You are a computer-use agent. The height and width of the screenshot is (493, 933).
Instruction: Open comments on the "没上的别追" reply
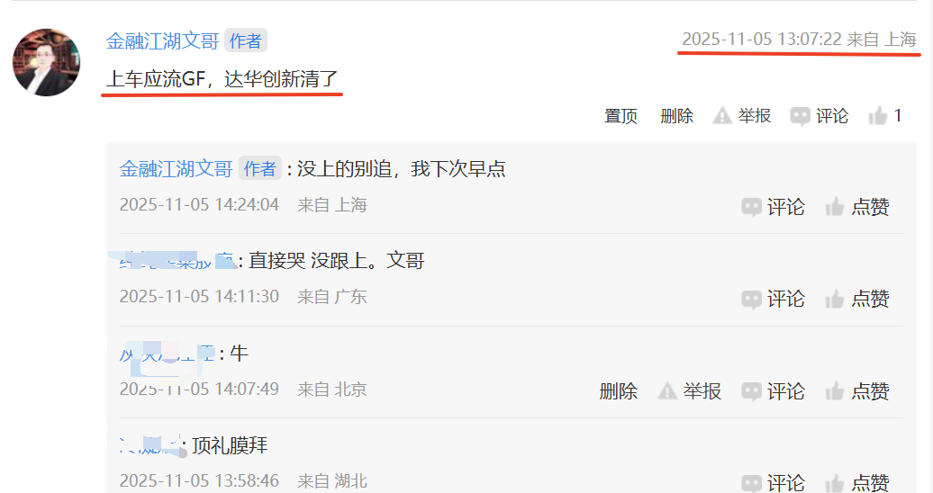click(x=773, y=207)
